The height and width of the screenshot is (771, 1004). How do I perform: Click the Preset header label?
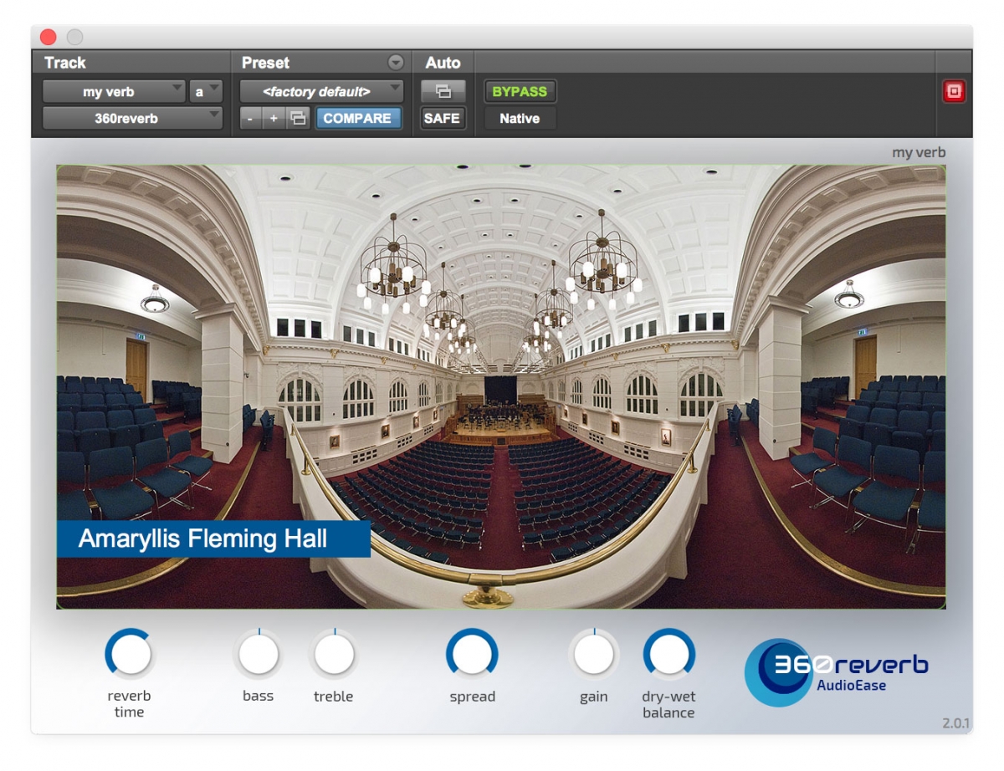tap(265, 63)
